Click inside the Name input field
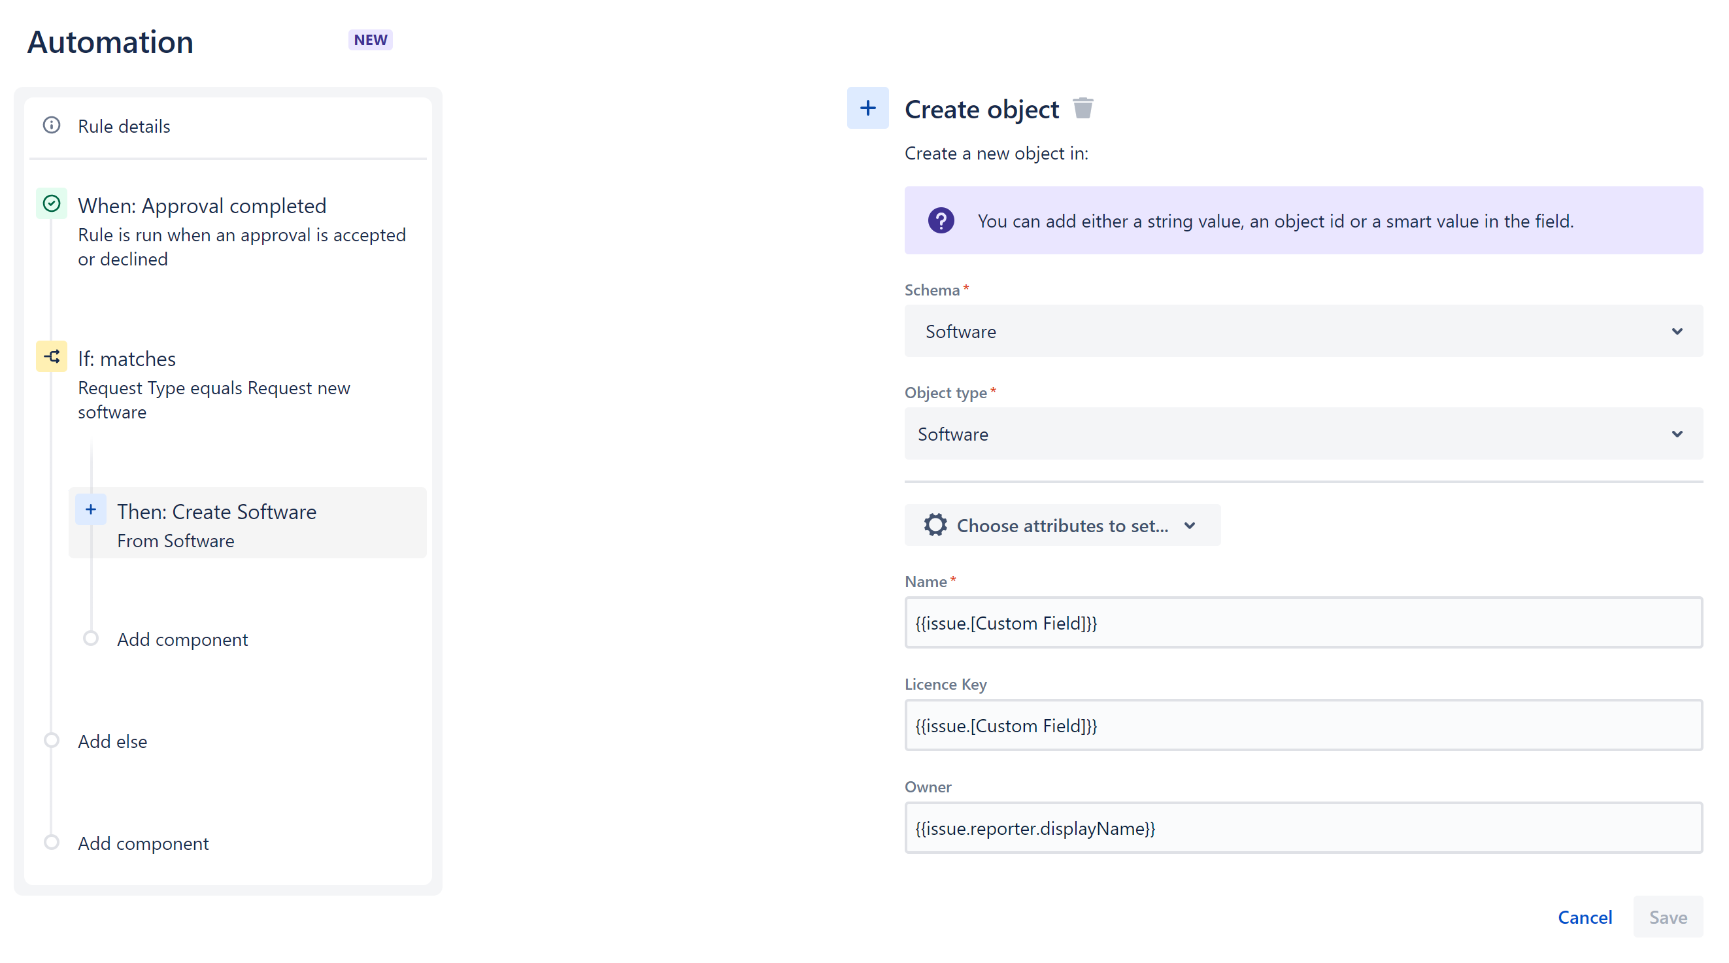This screenshot has height=963, width=1729. pos(1302,622)
